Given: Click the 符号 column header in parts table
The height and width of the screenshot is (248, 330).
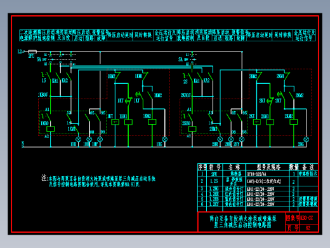Looking at the screenshot, I should pos(215,167).
